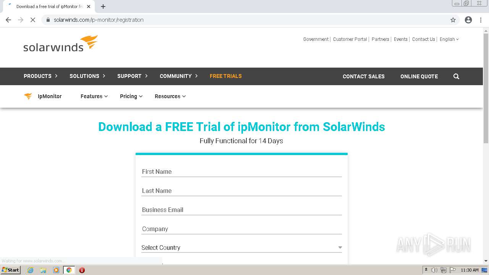Image resolution: width=489 pixels, height=275 pixels.
Task: Click the ipMonitor product flame icon
Action: (x=28, y=96)
